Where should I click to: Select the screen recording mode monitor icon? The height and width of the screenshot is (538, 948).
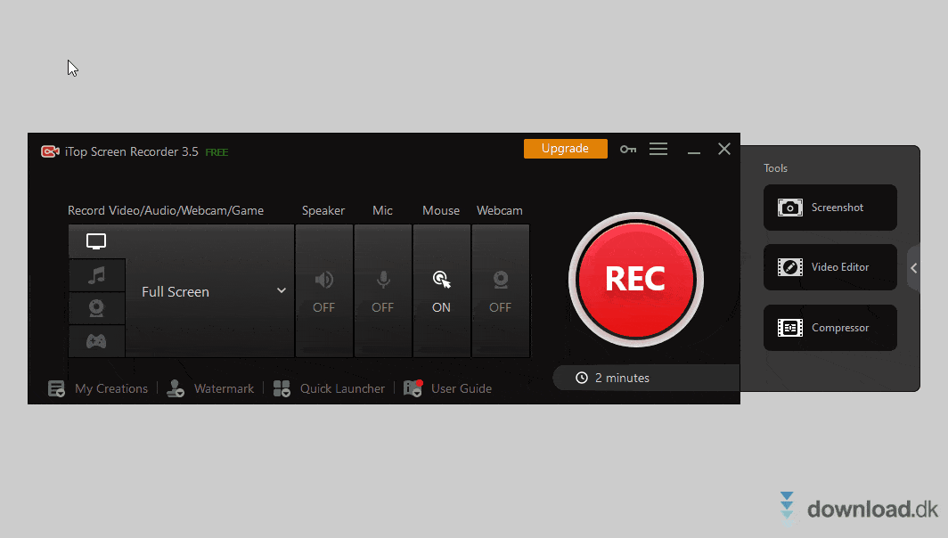pos(96,241)
